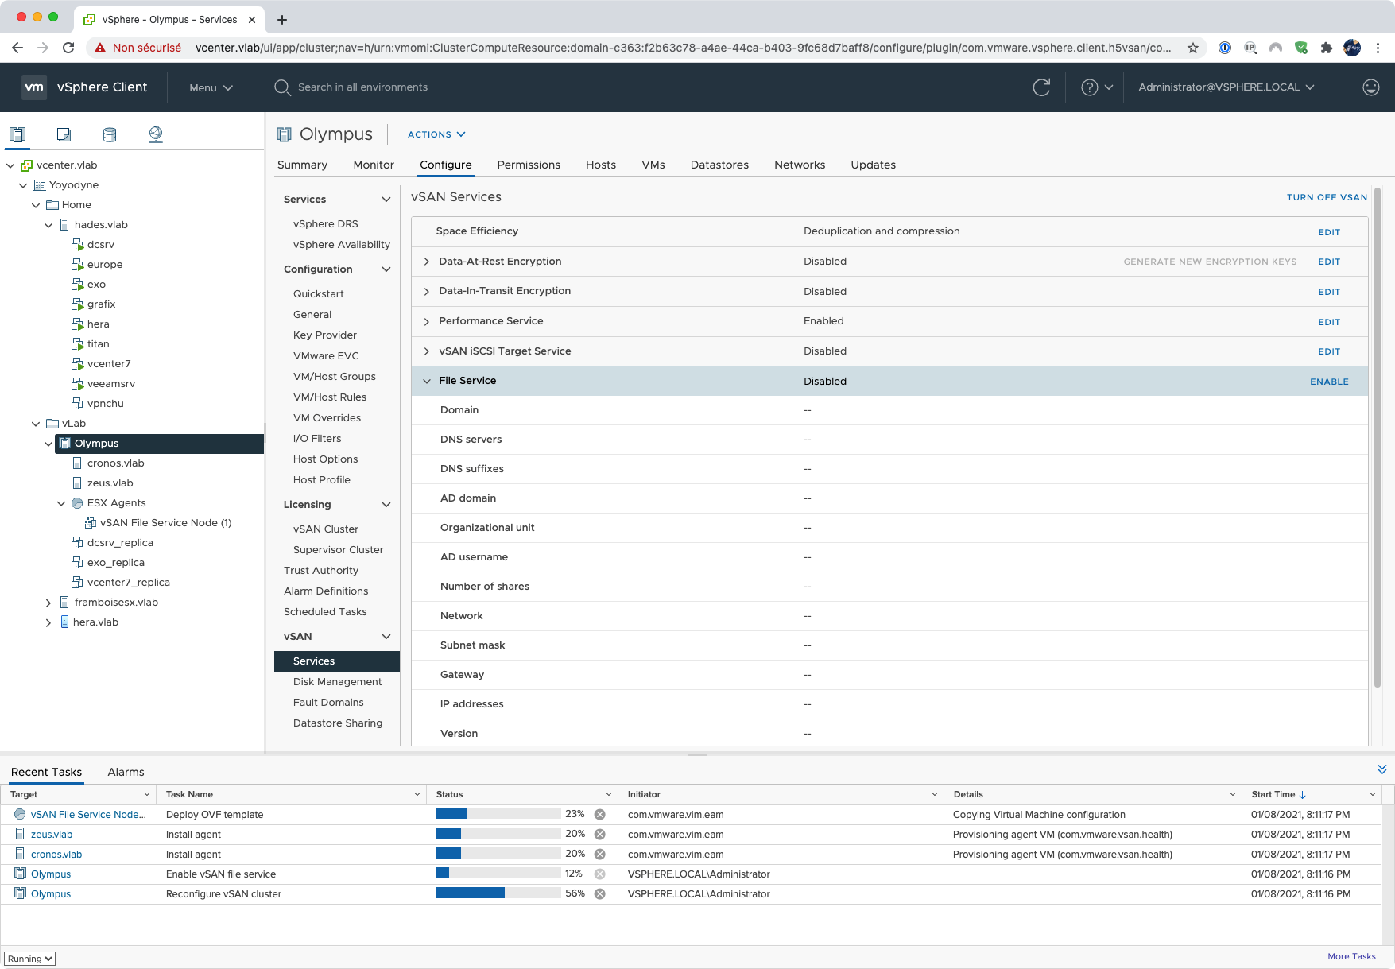1395x969 pixels.
Task: Click the Search in all environments field
Action: [x=362, y=87]
